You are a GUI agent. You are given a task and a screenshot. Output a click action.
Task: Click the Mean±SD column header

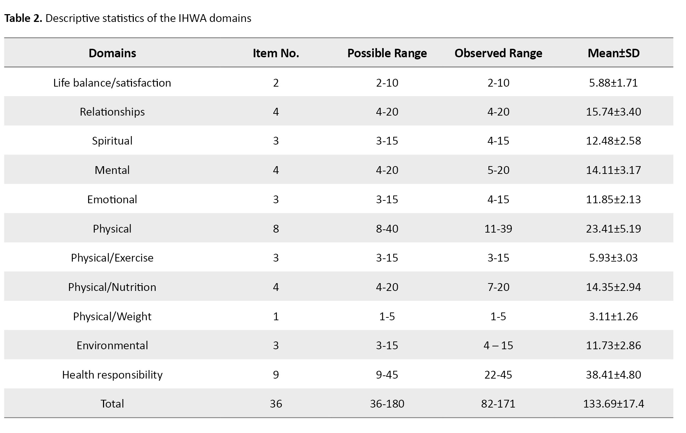613,53
